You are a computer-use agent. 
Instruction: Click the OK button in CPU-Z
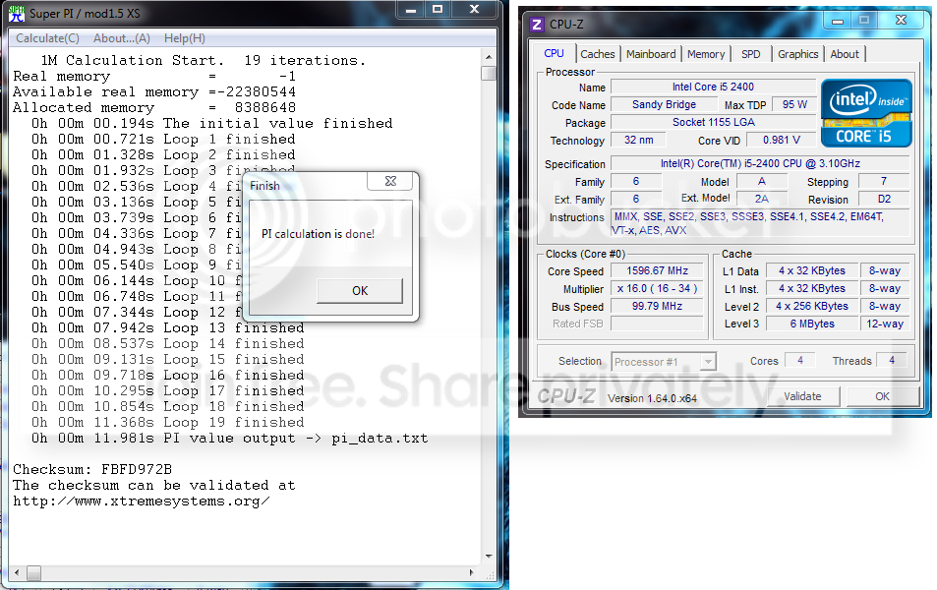click(x=882, y=396)
